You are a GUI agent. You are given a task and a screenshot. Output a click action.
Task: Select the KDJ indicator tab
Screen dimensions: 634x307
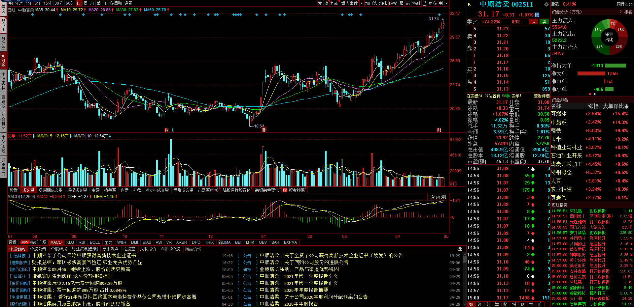pyautogui.click(x=70, y=242)
